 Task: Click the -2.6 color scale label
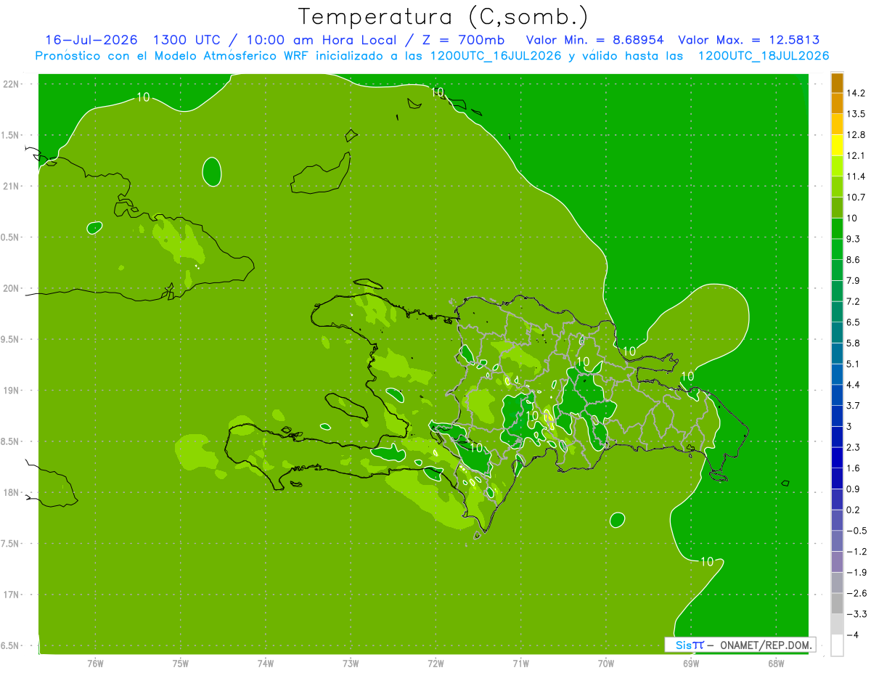(x=855, y=593)
